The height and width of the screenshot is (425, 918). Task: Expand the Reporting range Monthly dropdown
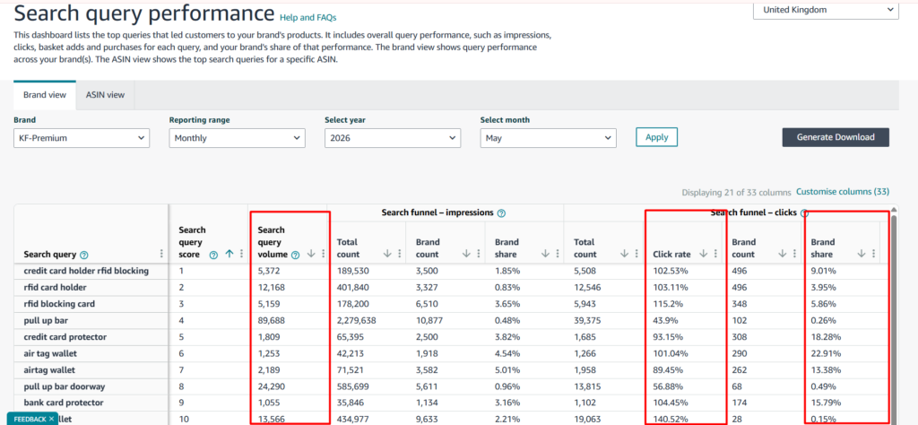pyautogui.click(x=237, y=138)
